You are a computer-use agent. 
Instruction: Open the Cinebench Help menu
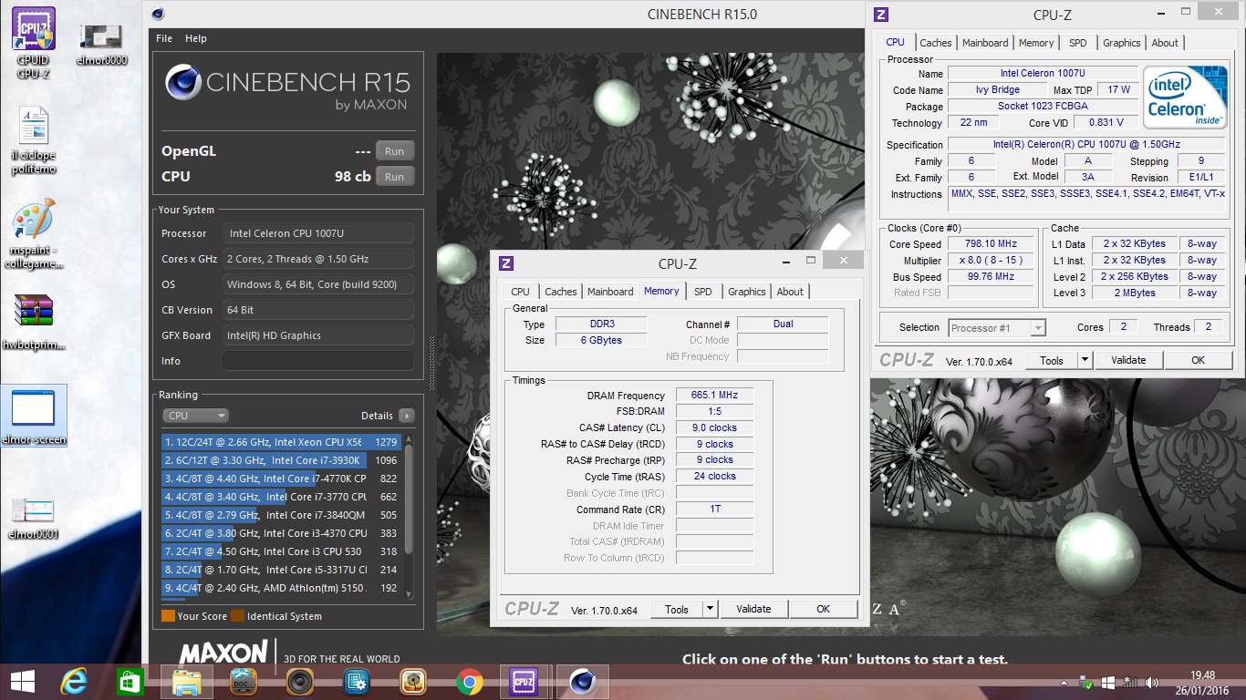[x=196, y=38]
